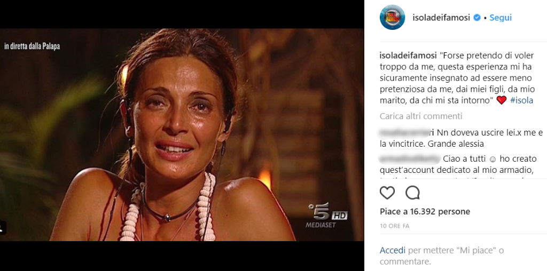Click the Segui follow button
547x271 pixels.
click(500, 18)
